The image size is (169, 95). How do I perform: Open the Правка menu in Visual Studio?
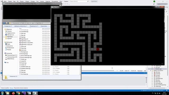pyautogui.click(x=10, y=1)
